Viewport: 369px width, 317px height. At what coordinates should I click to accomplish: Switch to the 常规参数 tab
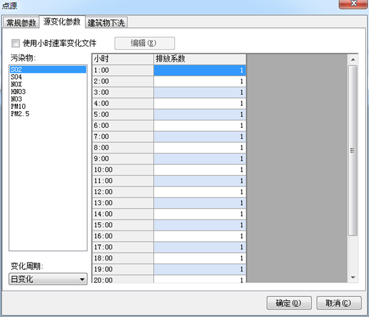[21, 23]
